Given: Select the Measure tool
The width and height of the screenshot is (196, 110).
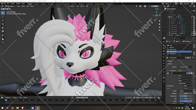Looking at the screenshot, I should tap(3, 39).
